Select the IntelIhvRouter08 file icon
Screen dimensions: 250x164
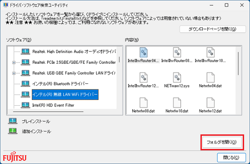coord(177,52)
